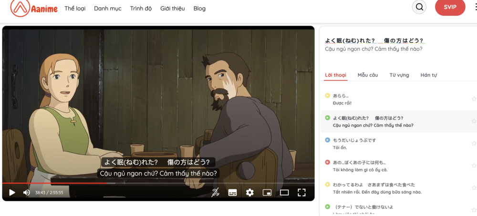Open the video settings gear
Screen dimensions: 477x216
[x=249, y=192]
